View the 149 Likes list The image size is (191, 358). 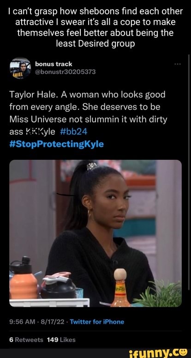click(x=61, y=340)
